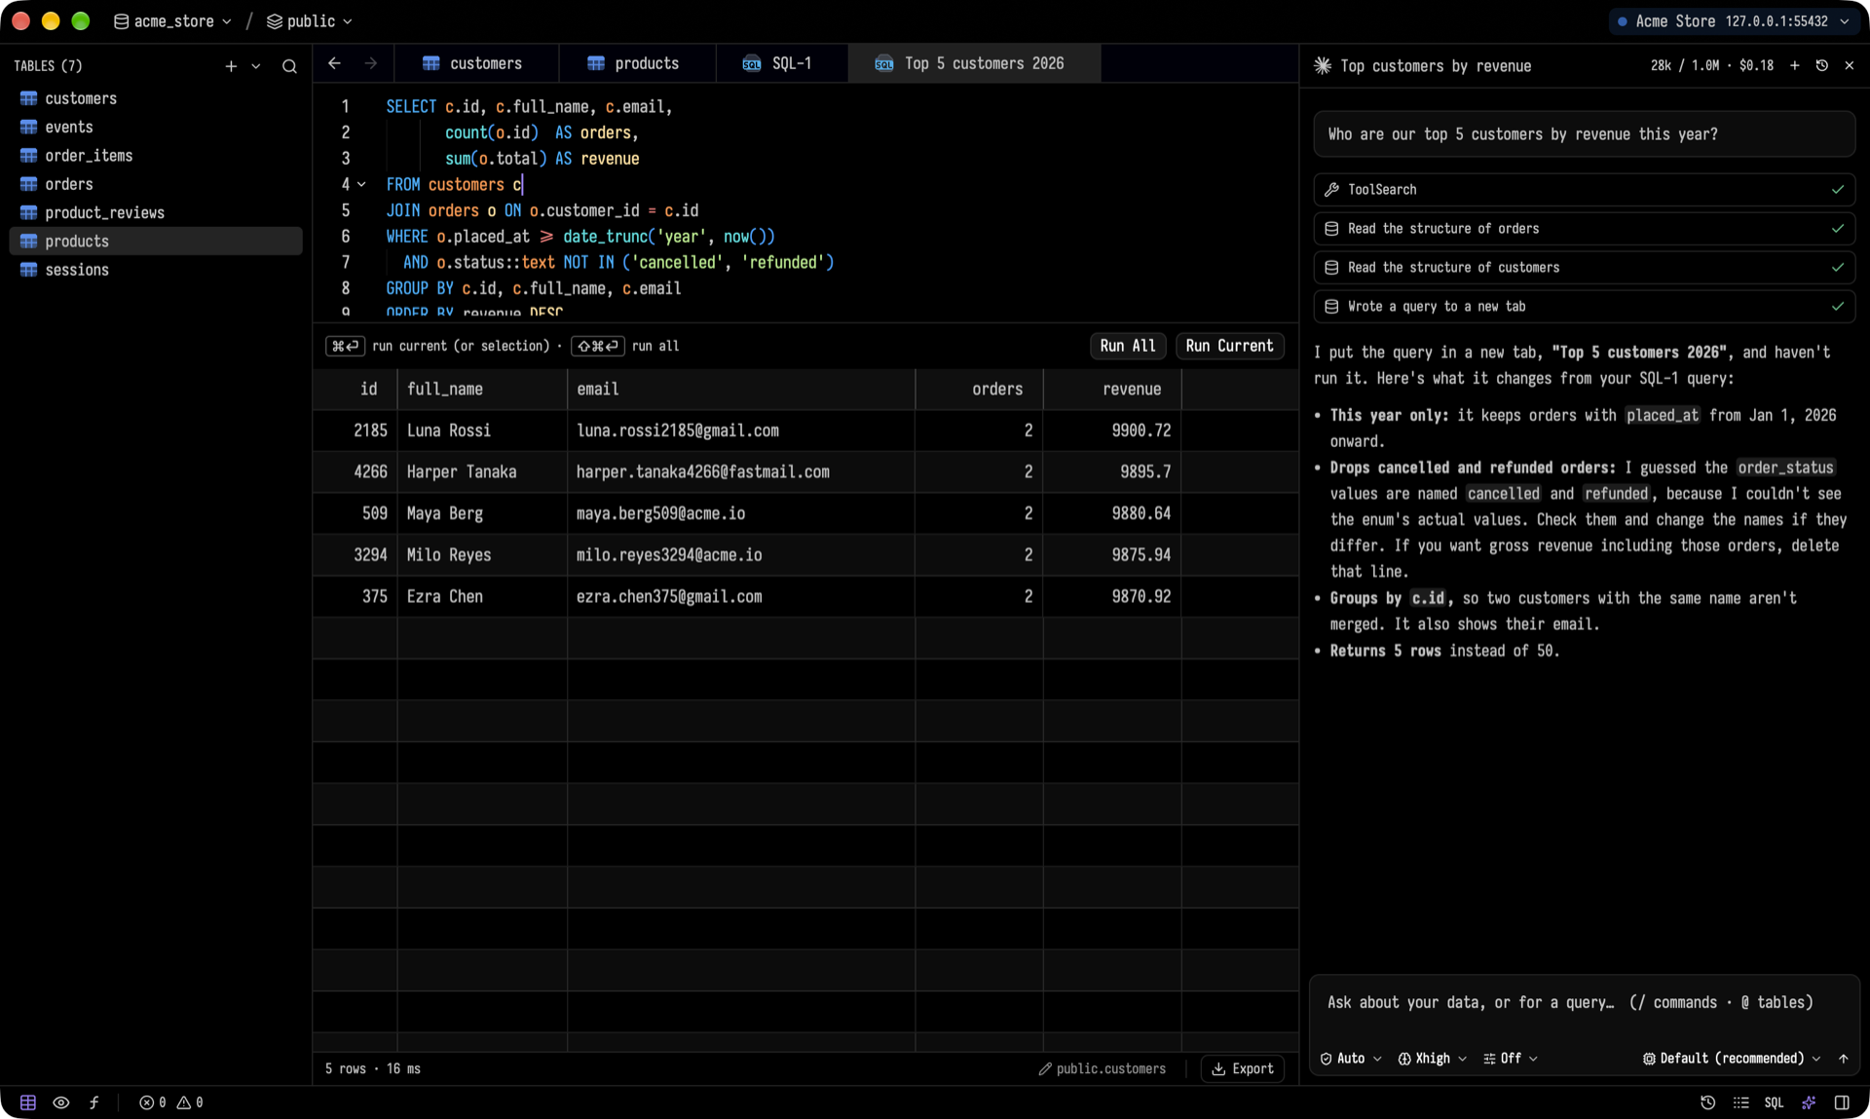Expand 'Wrote a query to a new tab' step
This screenshot has width=1870, height=1119.
click(x=1584, y=307)
